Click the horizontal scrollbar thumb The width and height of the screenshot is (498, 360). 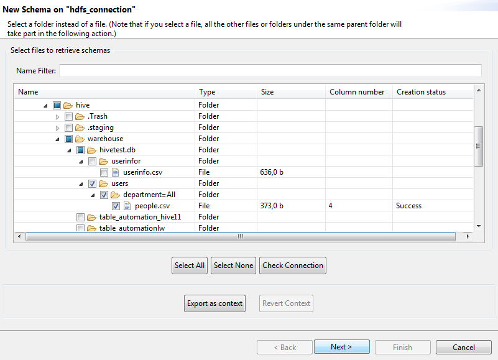tap(240, 237)
